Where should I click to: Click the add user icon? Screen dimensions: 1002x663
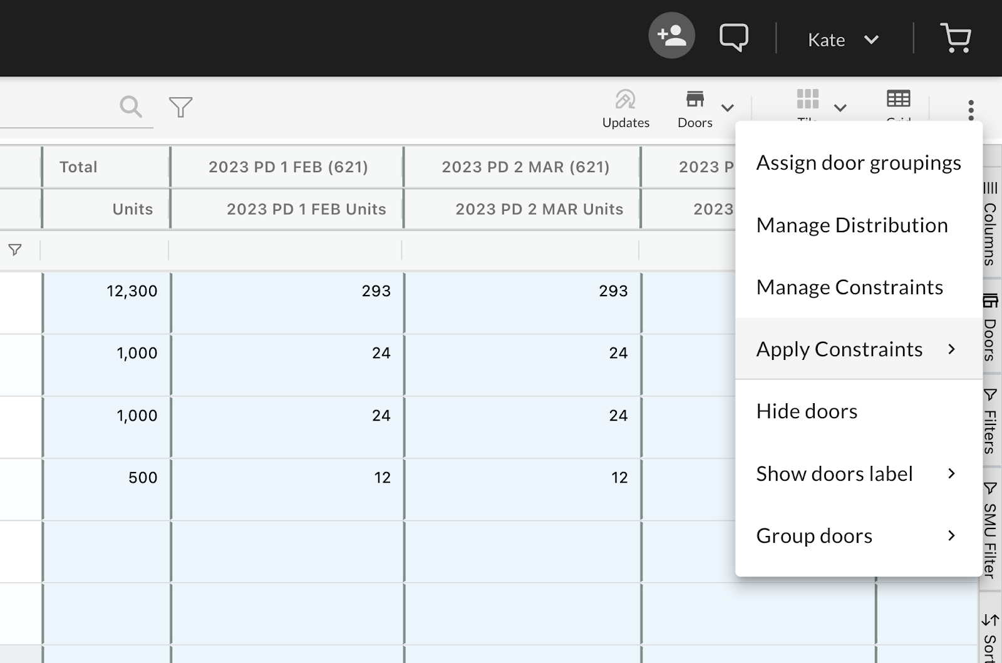(671, 36)
